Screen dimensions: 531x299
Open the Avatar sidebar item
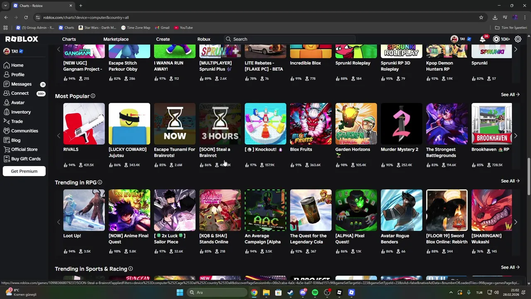[24, 103]
